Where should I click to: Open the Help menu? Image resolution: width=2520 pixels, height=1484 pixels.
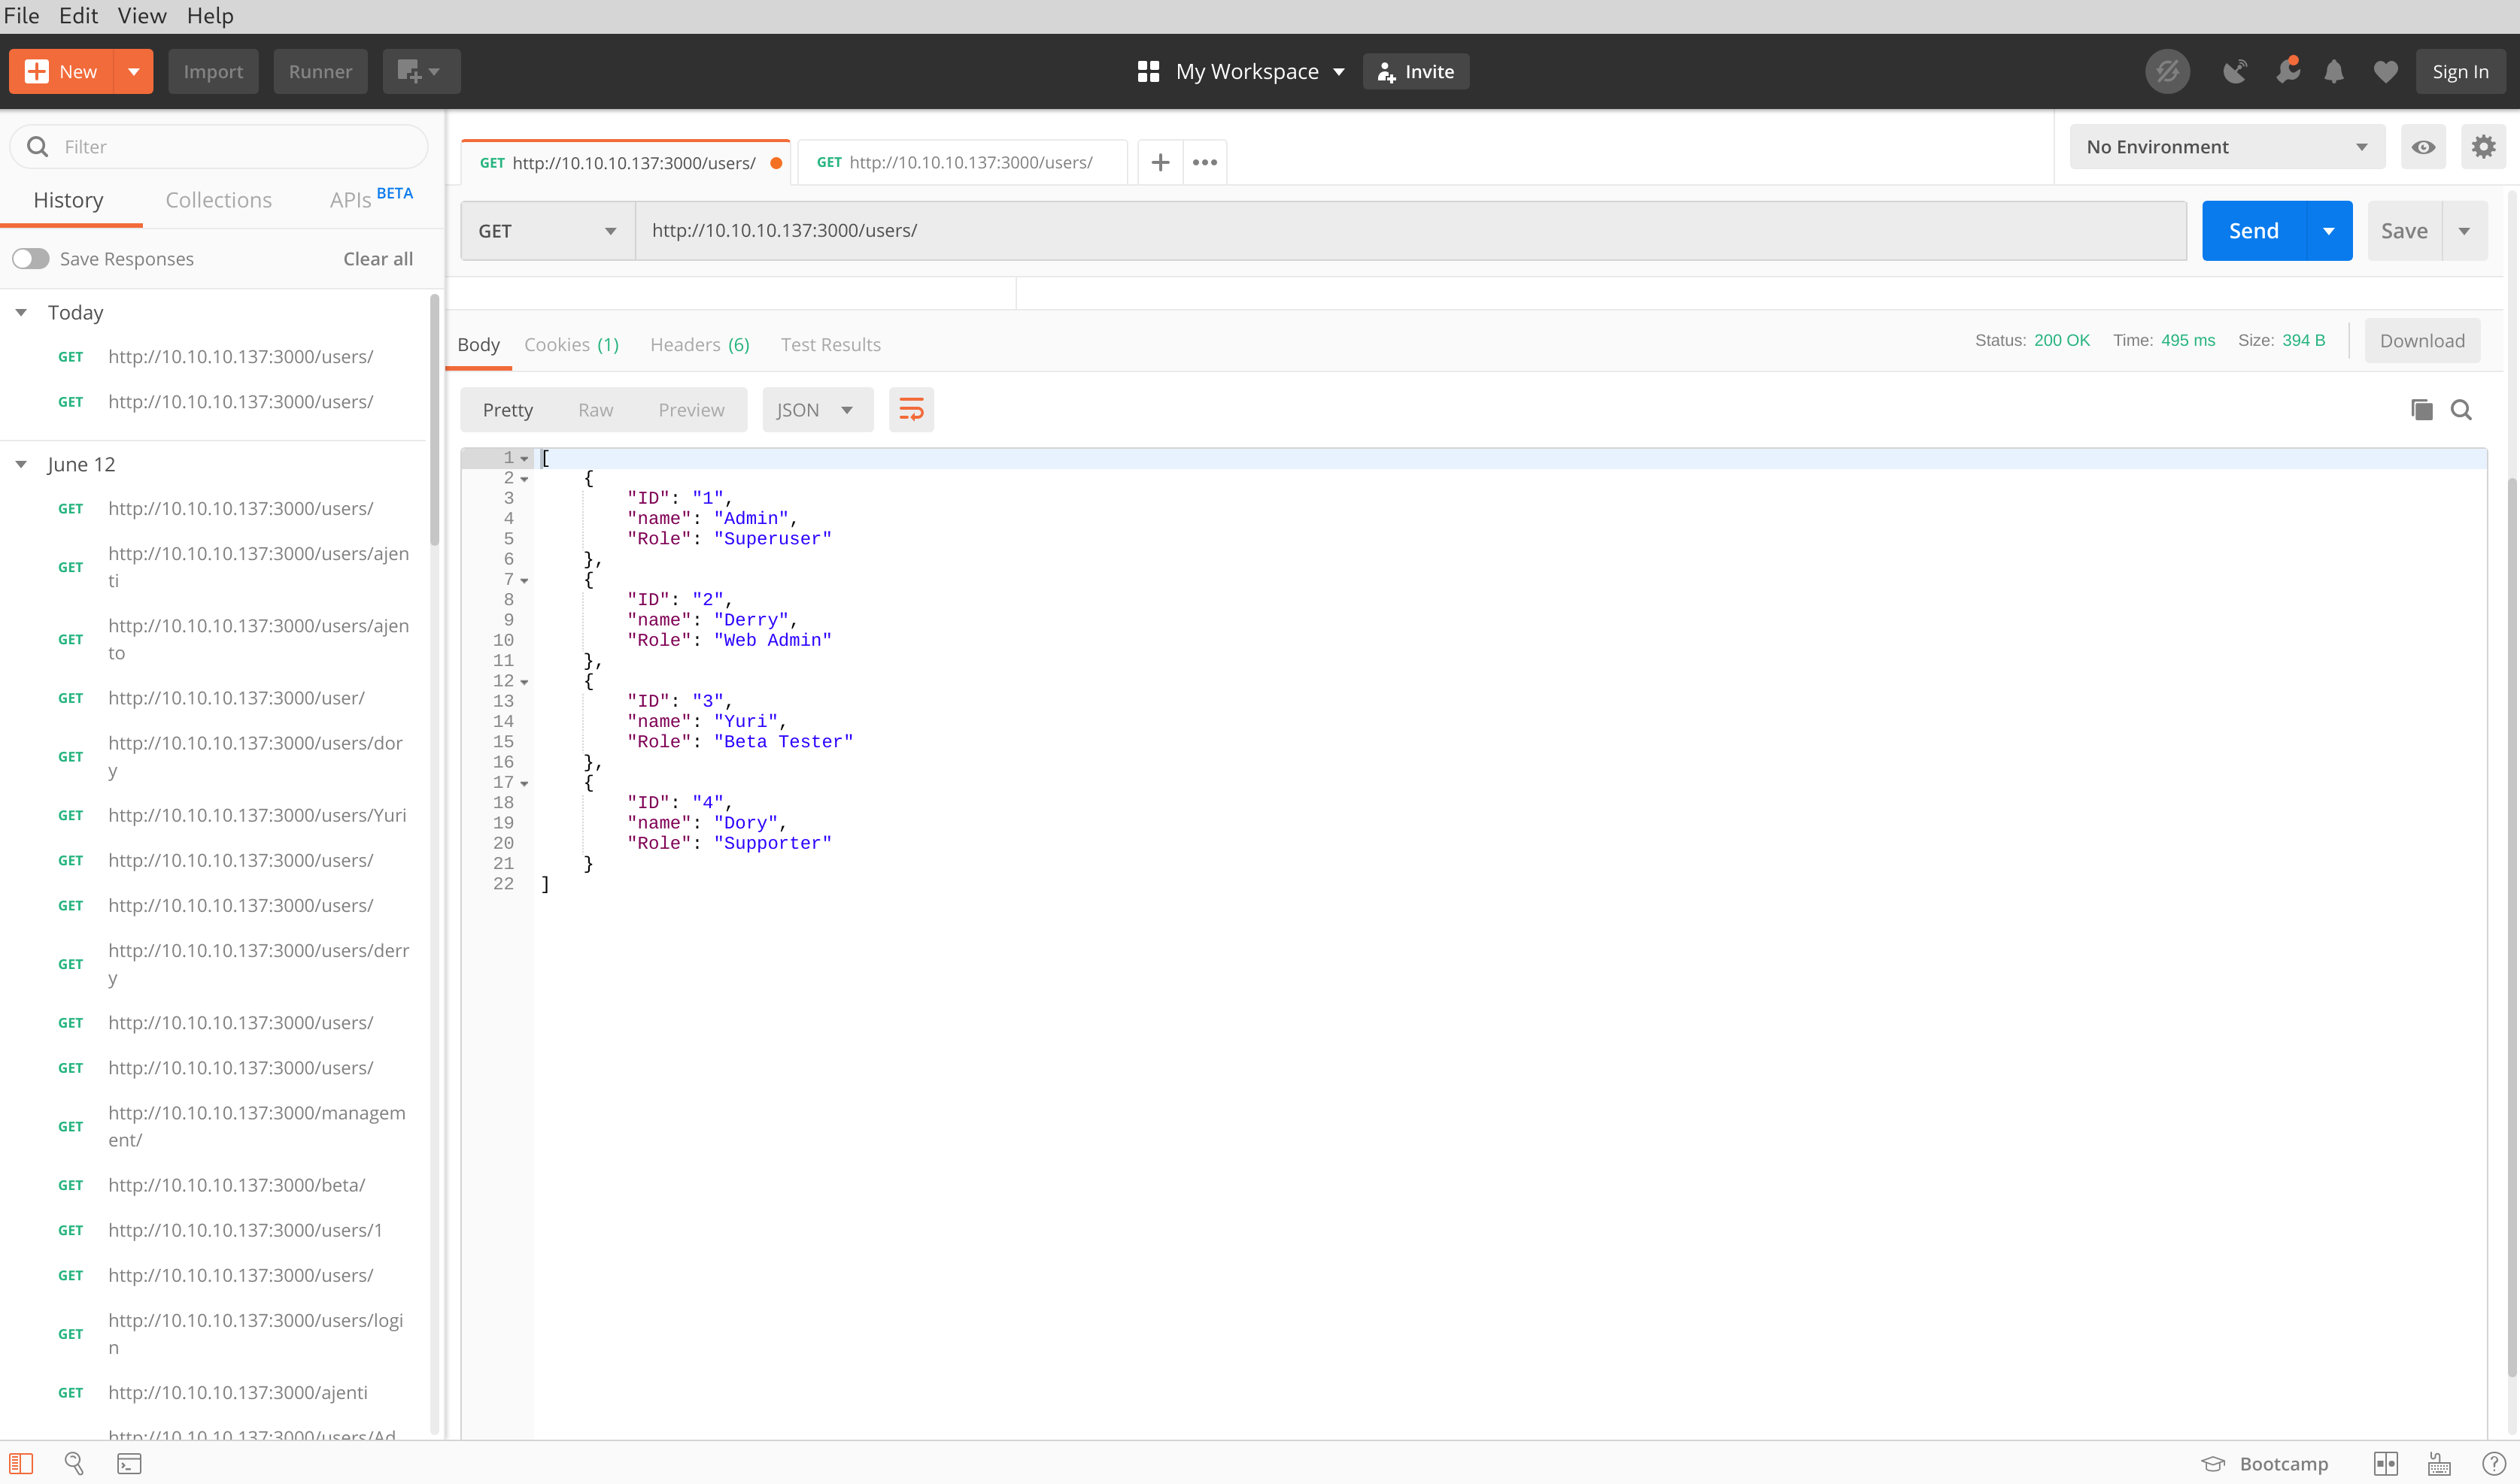(x=210, y=16)
